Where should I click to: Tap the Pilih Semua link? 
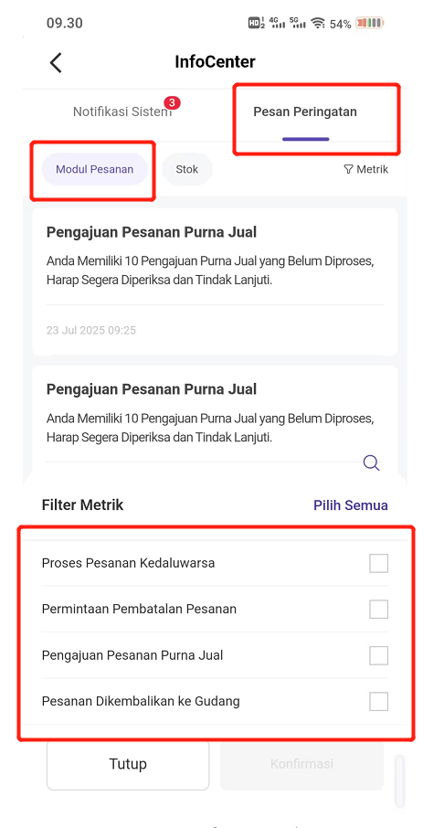(351, 504)
